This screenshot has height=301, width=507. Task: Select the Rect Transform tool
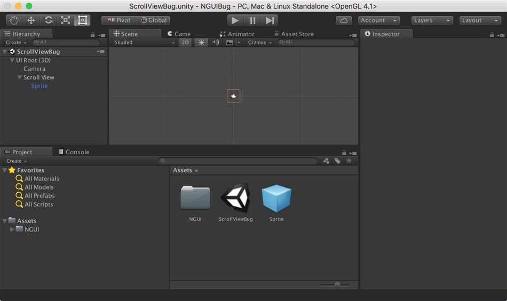(x=82, y=20)
